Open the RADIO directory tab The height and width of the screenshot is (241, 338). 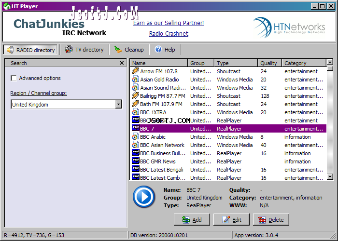(30, 50)
